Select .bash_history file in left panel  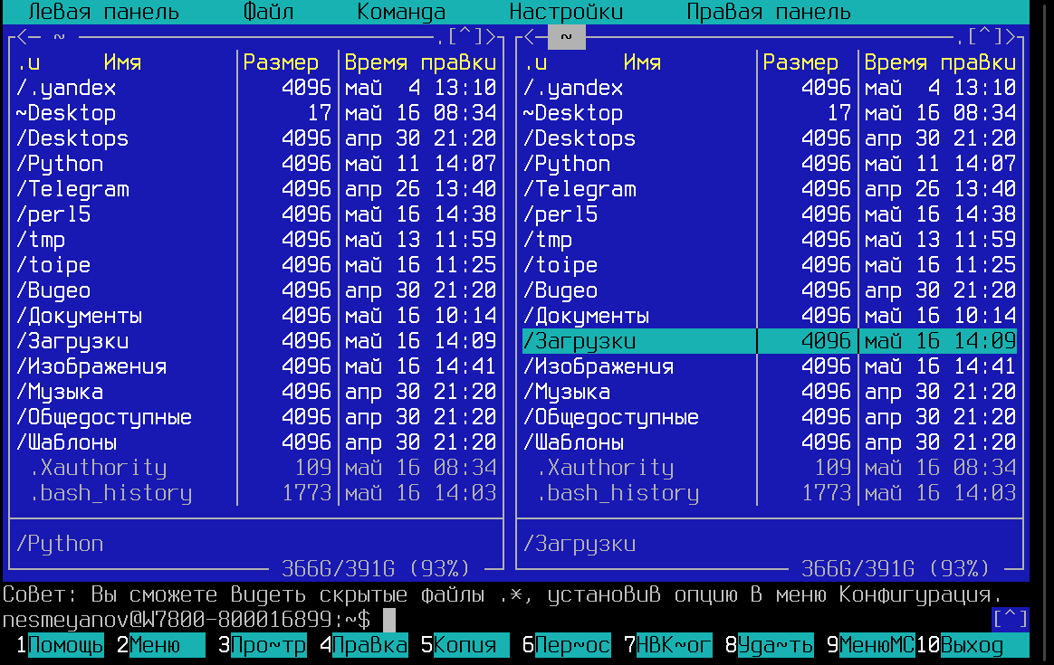click(110, 493)
